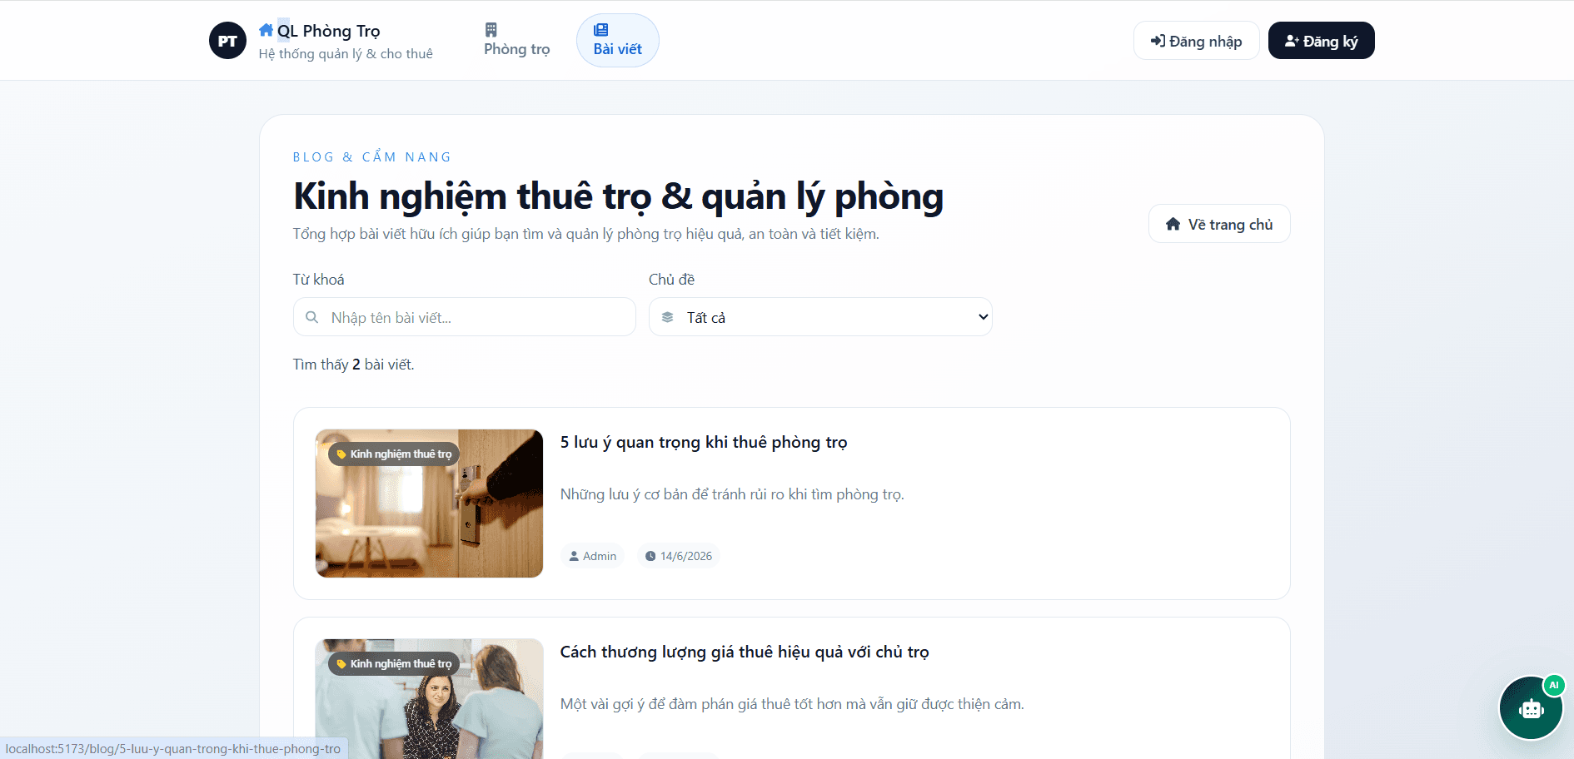Open the Phòng trọ nav tab
The image size is (1574, 759).
[x=517, y=40]
